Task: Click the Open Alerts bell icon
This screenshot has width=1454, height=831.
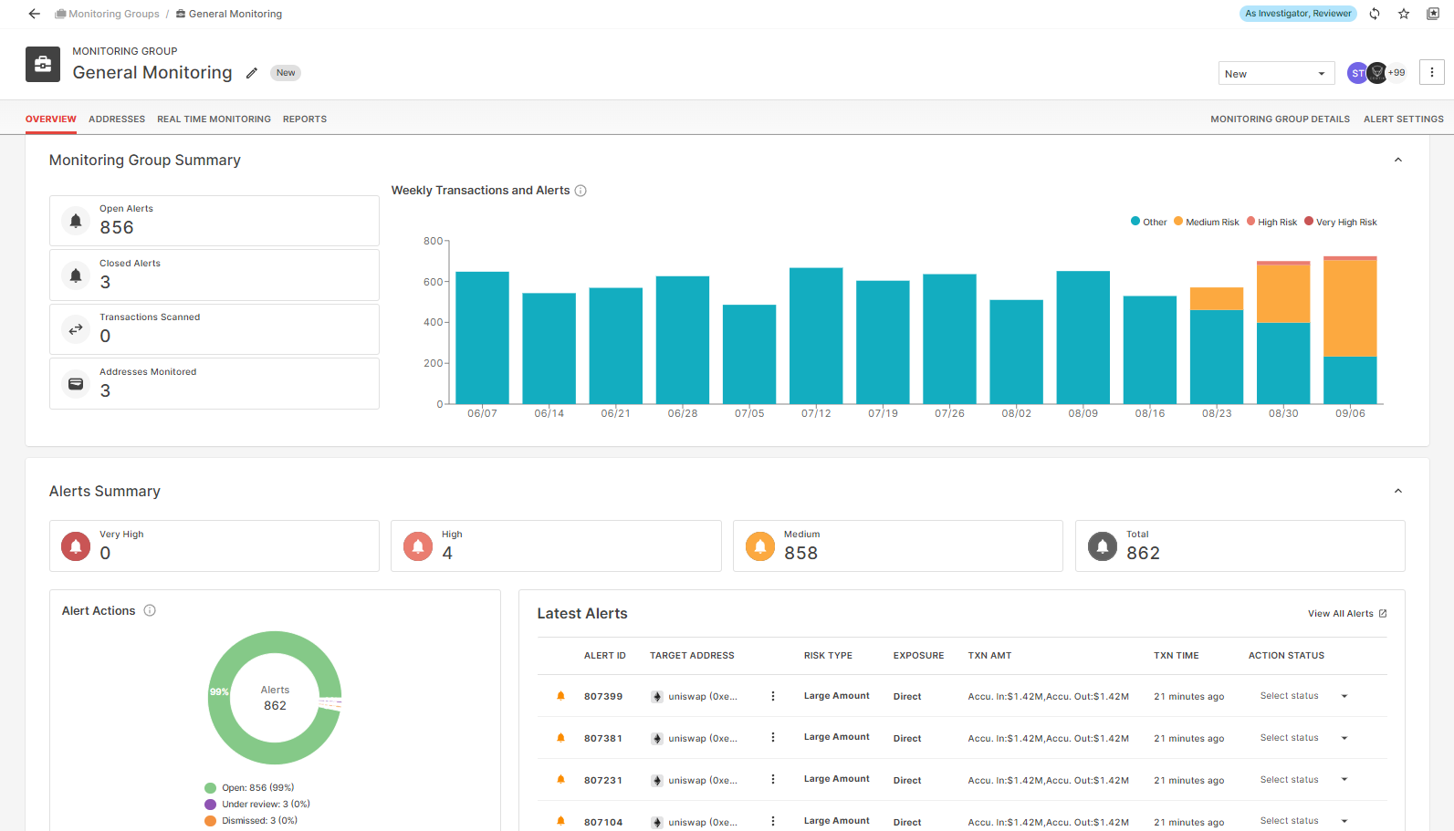Action: click(x=76, y=221)
